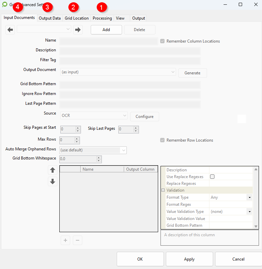Image resolution: width=262 pixels, height=269 pixels.
Task: Expand Auto Merge Orphaned Rows dropdown
Action: tap(124, 150)
